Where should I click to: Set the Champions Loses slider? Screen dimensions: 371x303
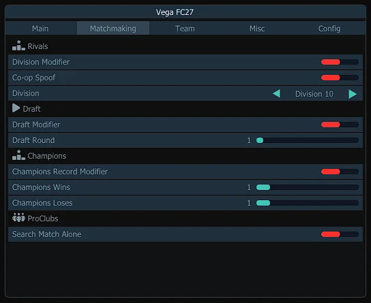point(308,203)
